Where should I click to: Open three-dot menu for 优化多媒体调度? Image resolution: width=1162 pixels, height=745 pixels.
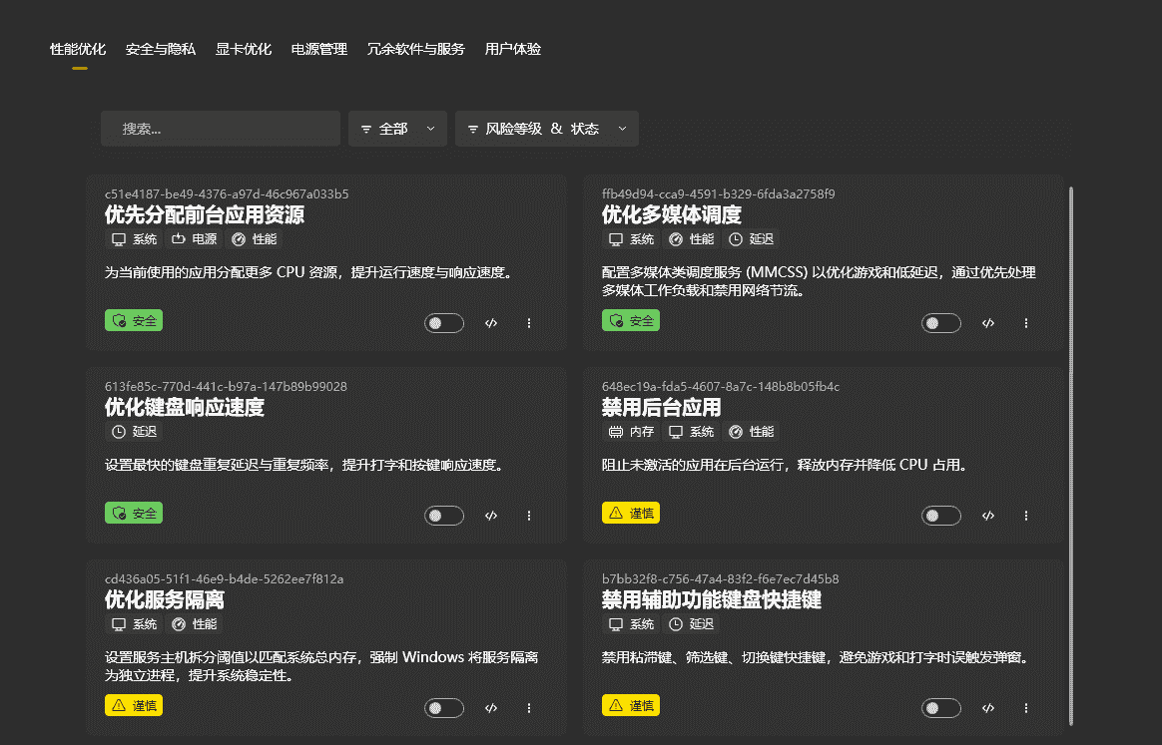click(x=1026, y=323)
